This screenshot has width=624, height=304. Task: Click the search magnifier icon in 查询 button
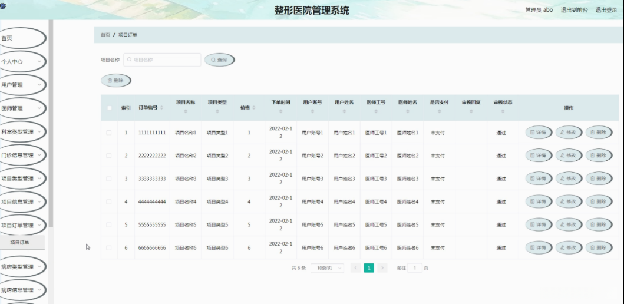click(x=213, y=60)
